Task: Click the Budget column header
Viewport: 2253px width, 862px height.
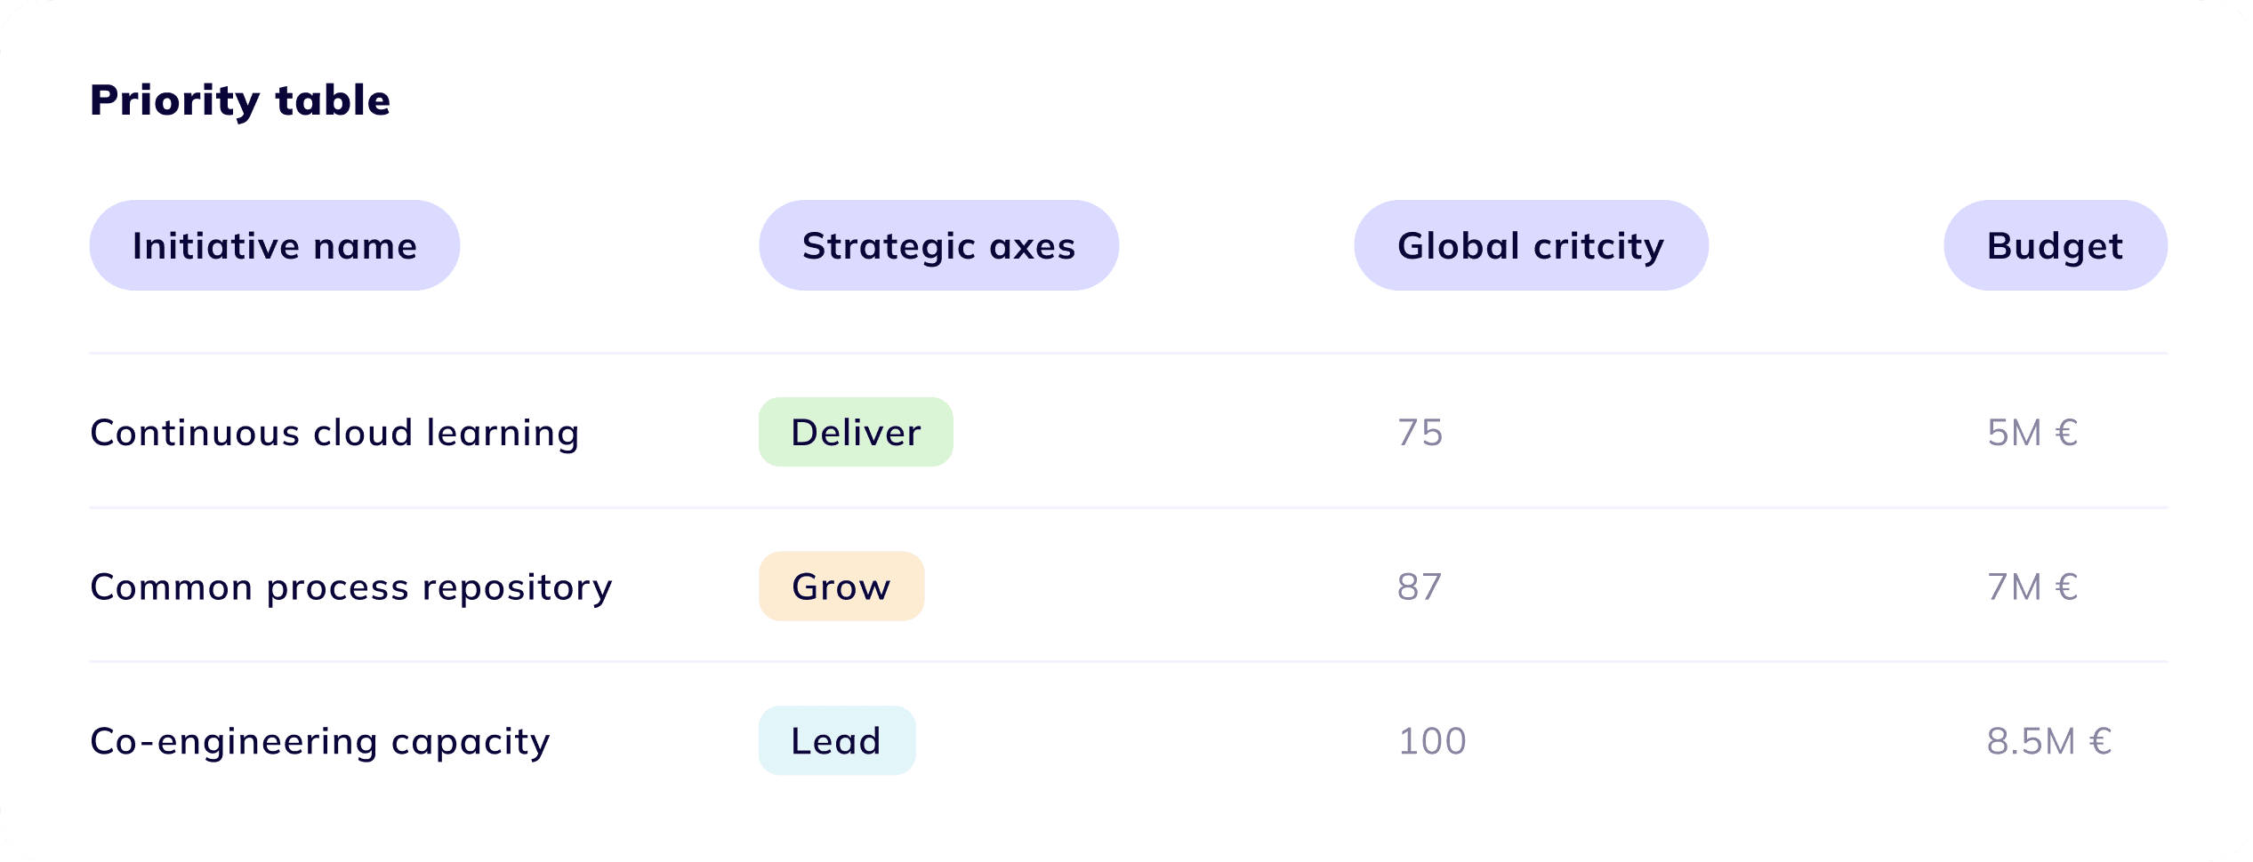Action: (x=2055, y=245)
